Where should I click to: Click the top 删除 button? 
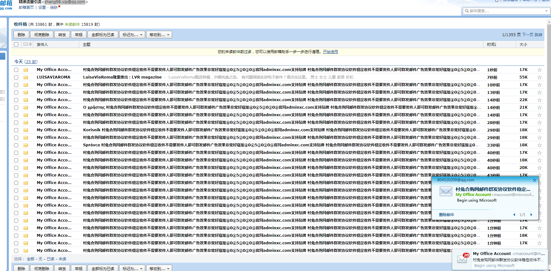pos(21,35)
